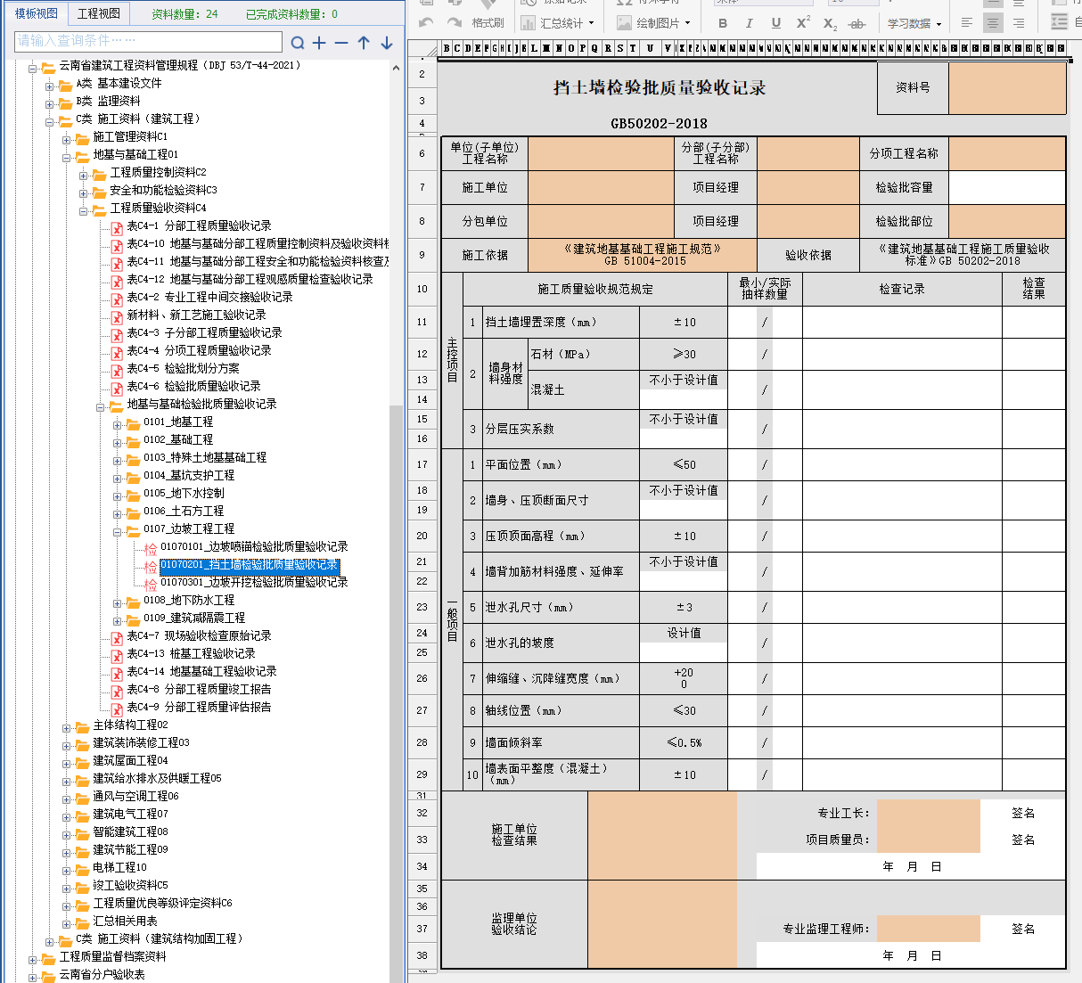Select row header 17
Viewport: 1082px width, 983px height.
coord(422,464)
